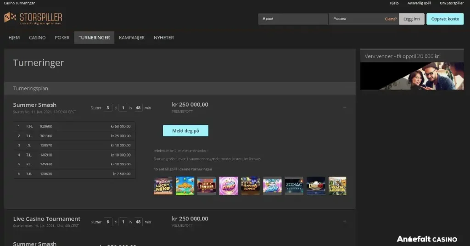Open the Poker navigation tab

(x=62, y=38)
